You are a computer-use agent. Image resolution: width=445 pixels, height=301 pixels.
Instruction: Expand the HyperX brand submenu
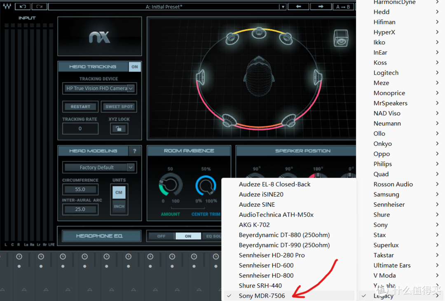[401, 32]
